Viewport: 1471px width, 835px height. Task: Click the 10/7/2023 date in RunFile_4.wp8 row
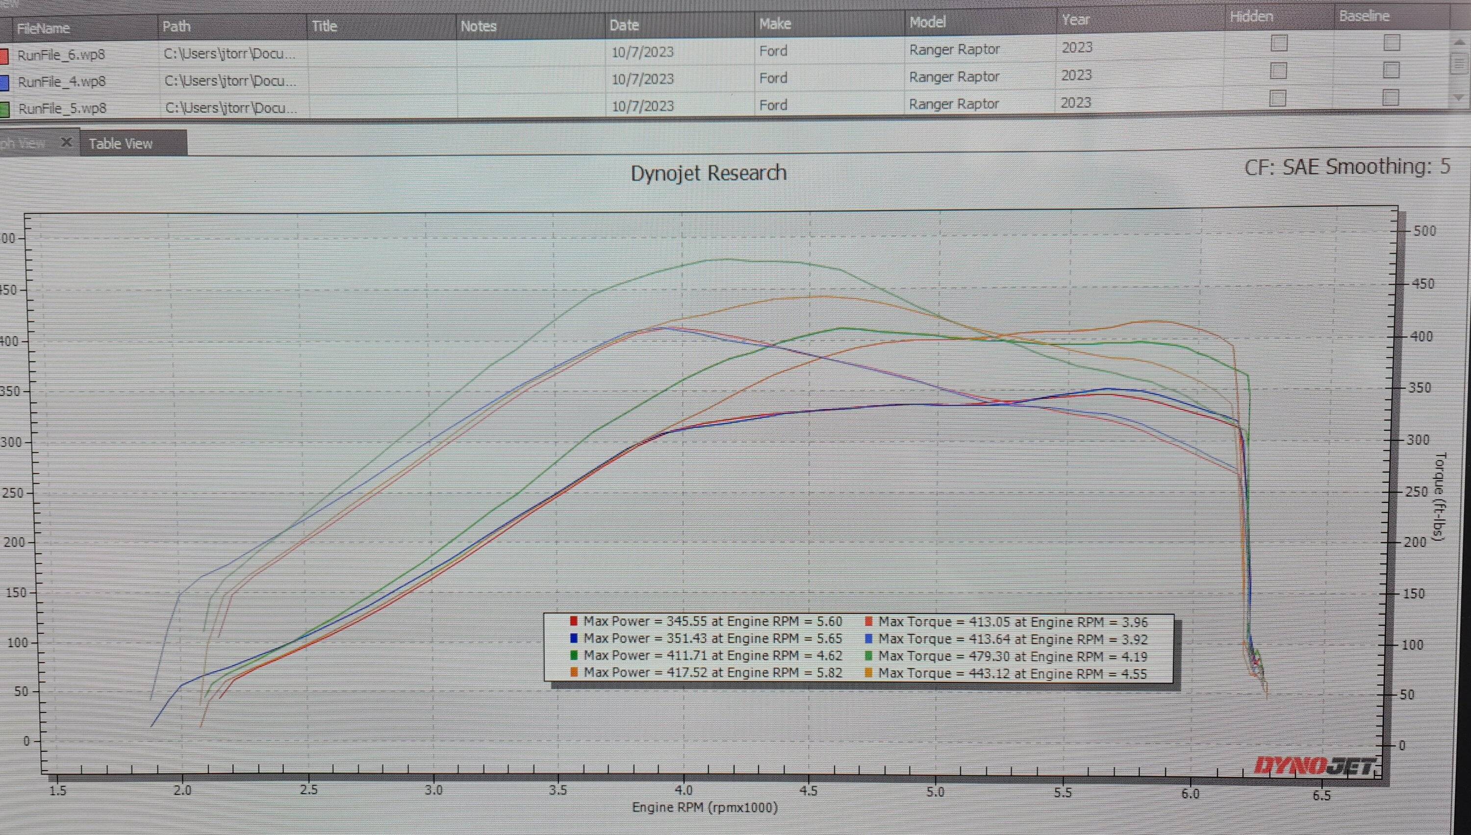pyautogui.click(x=642, y=79)
